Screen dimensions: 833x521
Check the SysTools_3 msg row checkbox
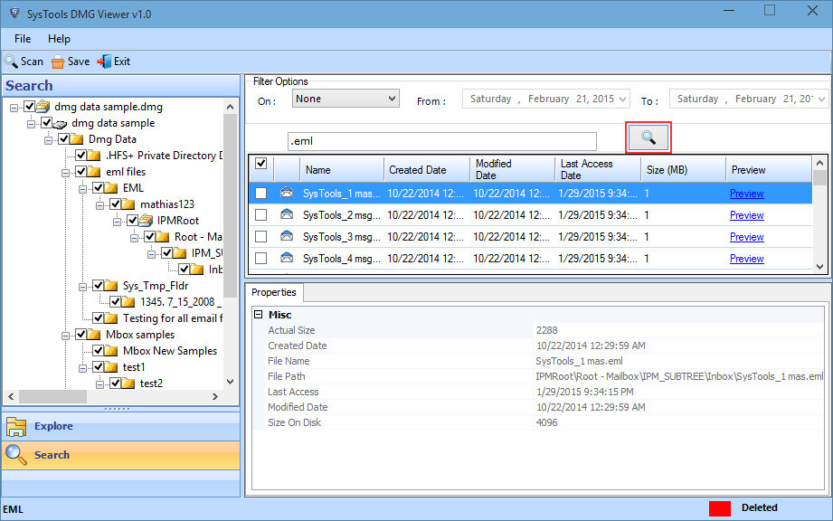(x=260, y=237)
